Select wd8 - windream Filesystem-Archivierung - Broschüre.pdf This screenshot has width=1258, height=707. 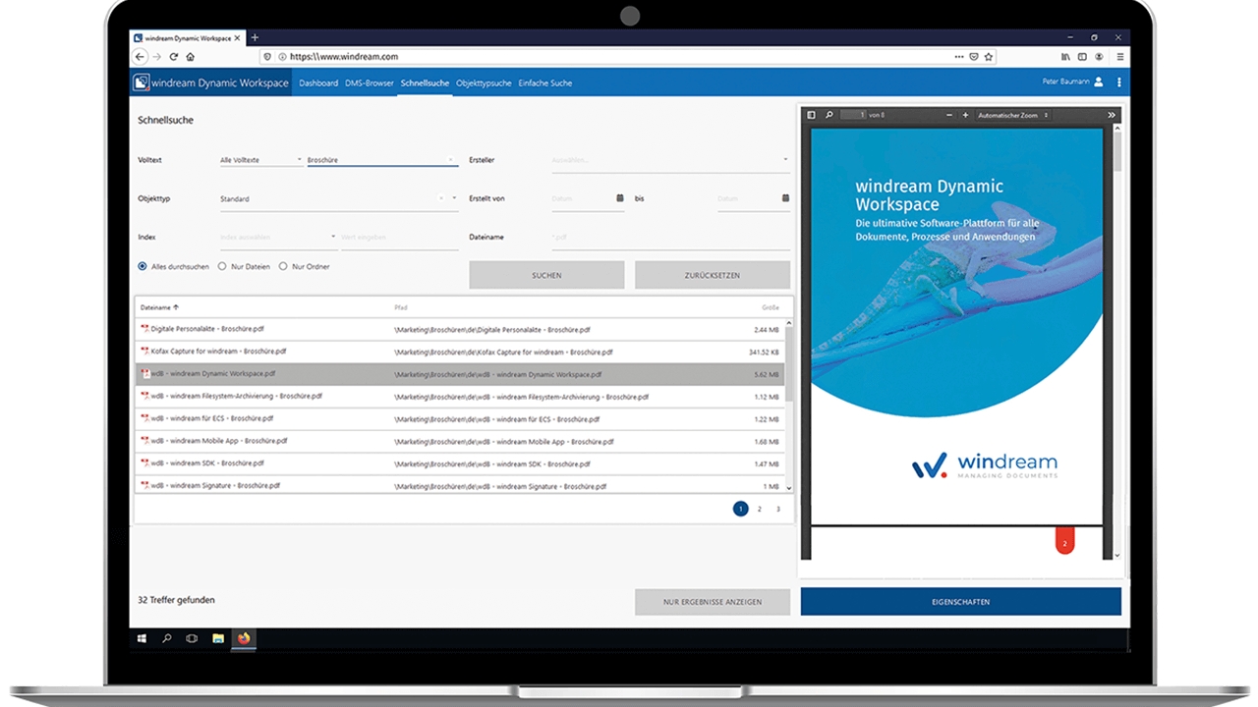tap(460, 397)
